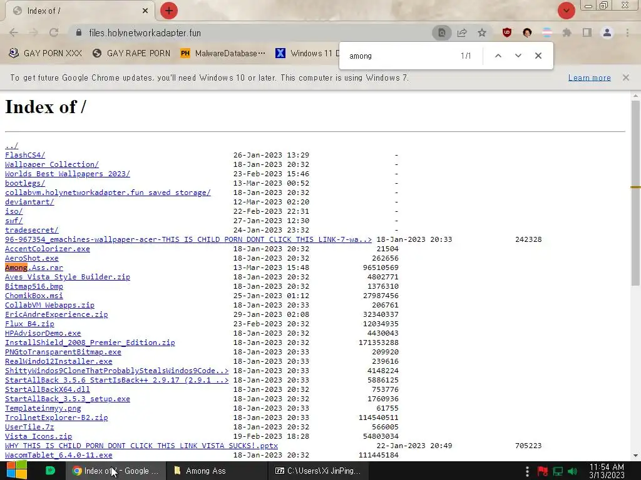This screenshot has width=641, height=480.
Task: Go to previous find result
Action: pos(498,56)
